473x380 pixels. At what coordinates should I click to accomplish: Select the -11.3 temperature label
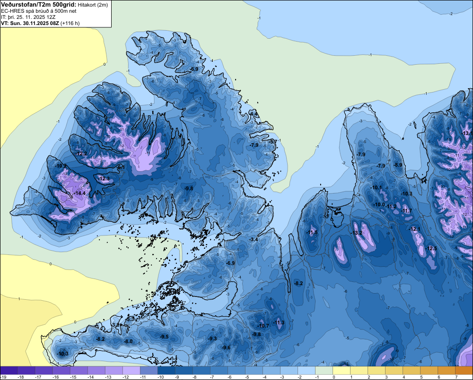coord(279,322)
